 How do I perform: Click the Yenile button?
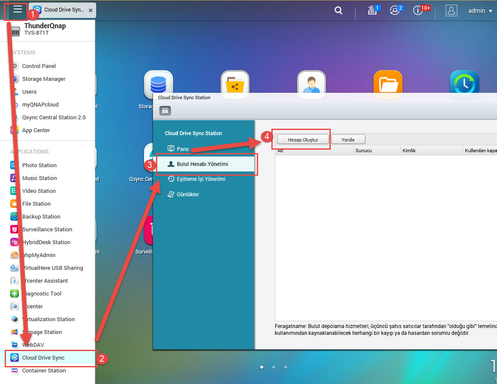(x=348, y=139)
